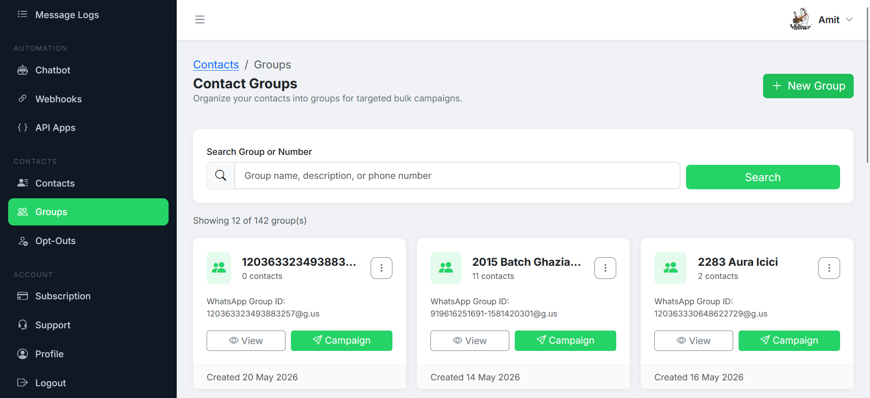Open API Apps from the sidebar
Viewport: 870px width, 398px height.
pyautogui.click(x=88, y=128)
